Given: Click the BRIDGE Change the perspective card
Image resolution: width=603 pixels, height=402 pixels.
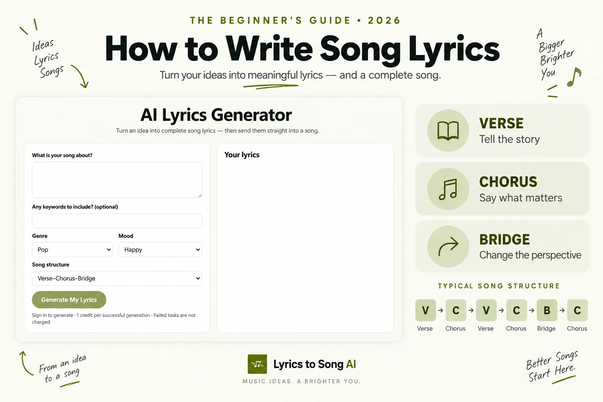Looking at the screenshot, I should point(502,247).
